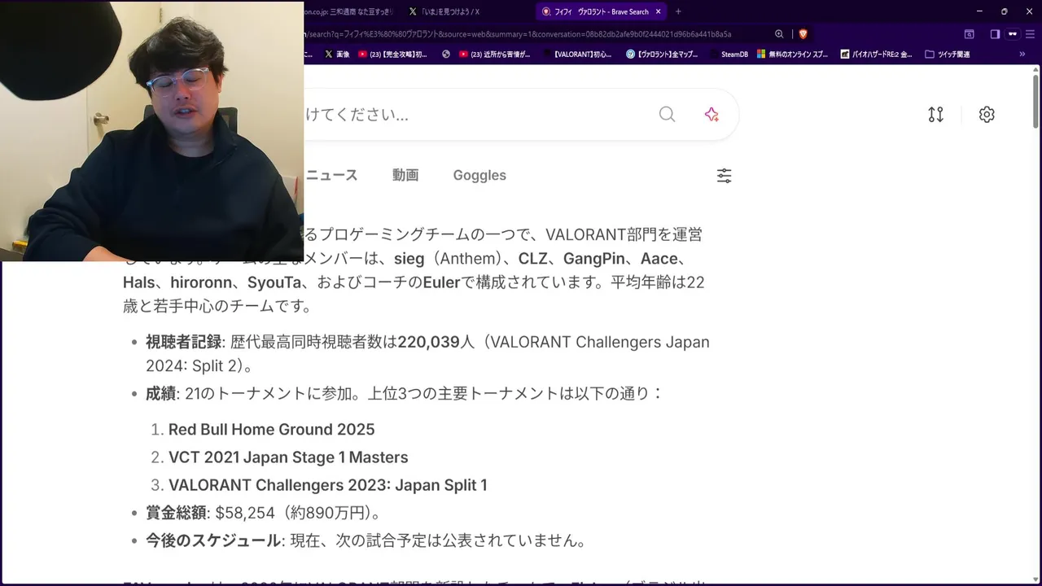Click the 賞金総額 $58,254 line
1042x586 pixels.
264,513
